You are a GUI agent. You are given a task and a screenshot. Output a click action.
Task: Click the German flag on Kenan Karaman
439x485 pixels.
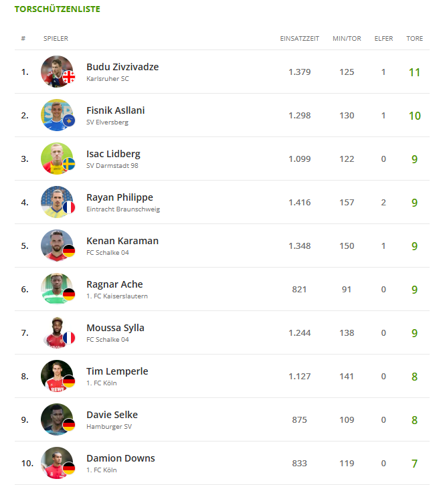[x=68, y=252]
